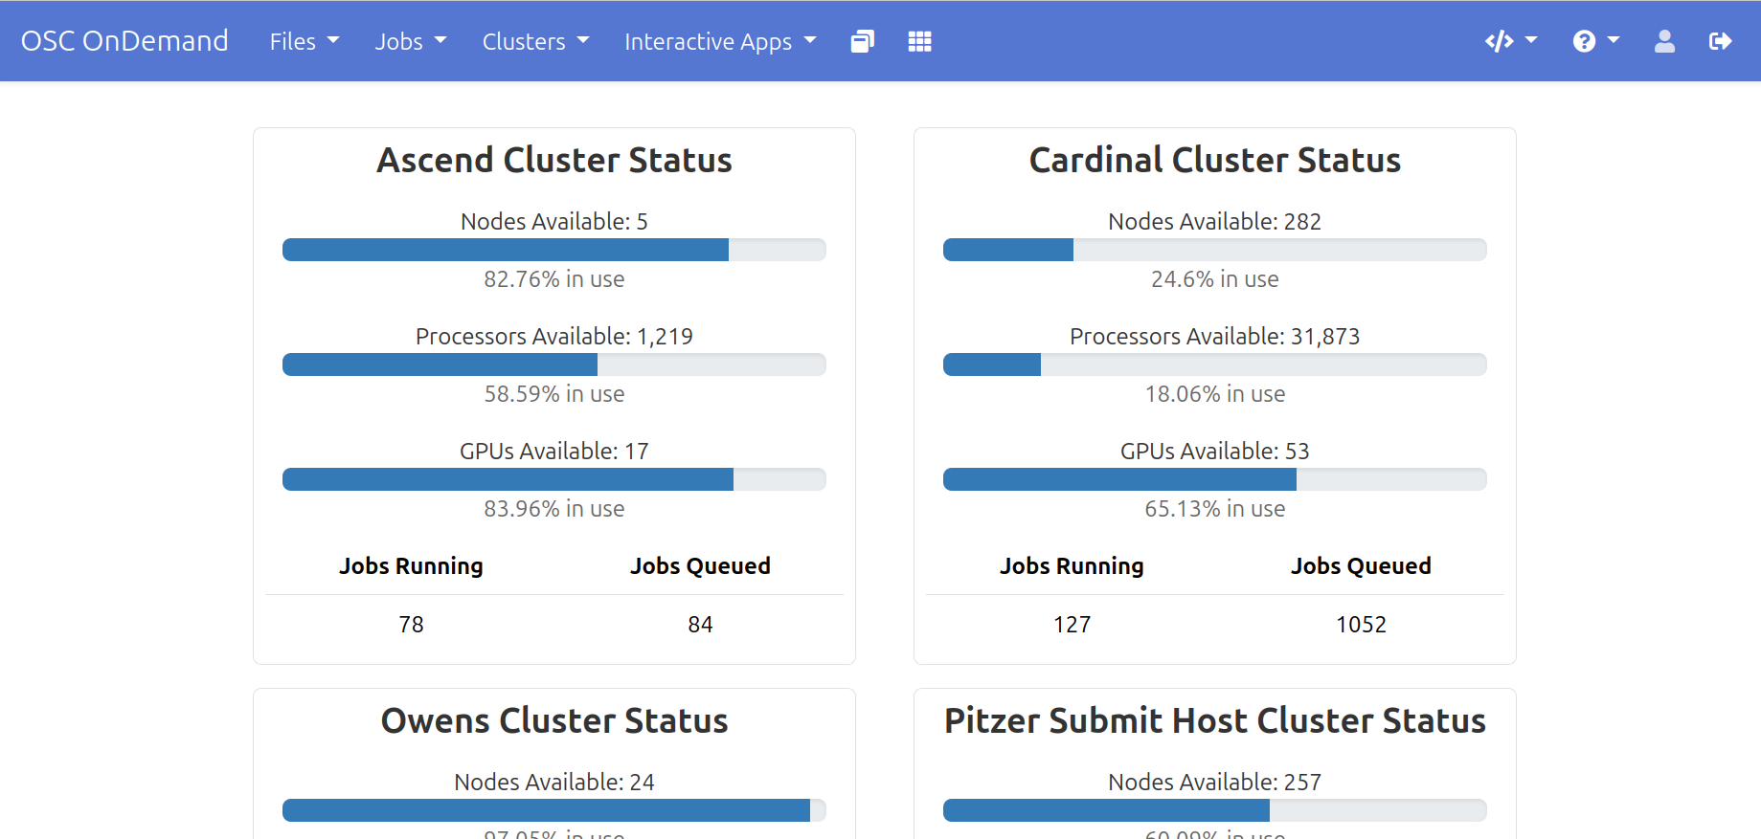The width and height of the screenshot is (1761, 839).
Task: Expand the Files dropdown menu
Action: click(304, 41)
